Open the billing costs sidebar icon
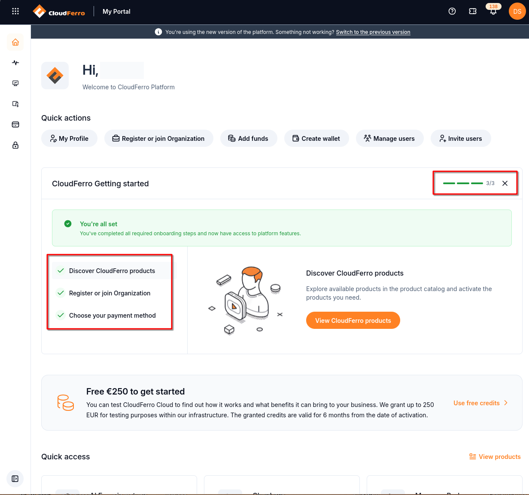Screen dimensions: 529x495 point(15,104)
